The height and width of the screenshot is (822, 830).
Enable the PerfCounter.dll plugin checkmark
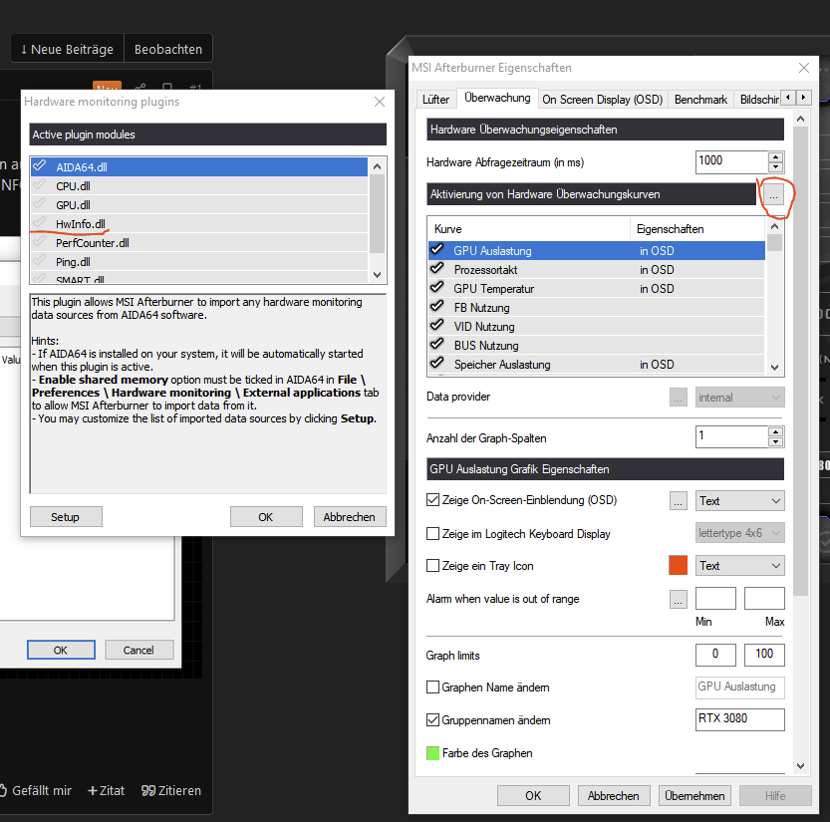pyautogui.click(x=40, y=242)
